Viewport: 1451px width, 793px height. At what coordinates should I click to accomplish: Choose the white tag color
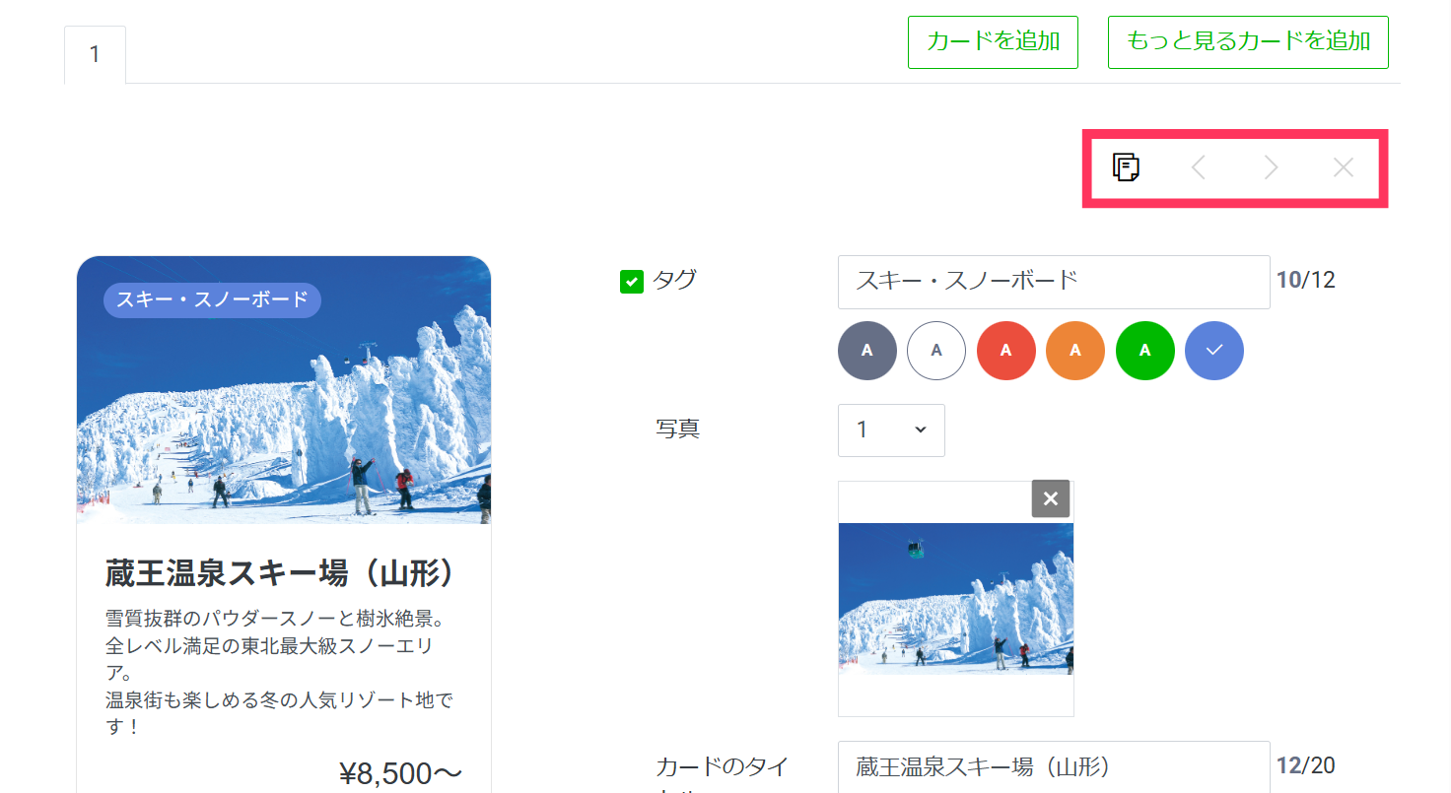936,350
